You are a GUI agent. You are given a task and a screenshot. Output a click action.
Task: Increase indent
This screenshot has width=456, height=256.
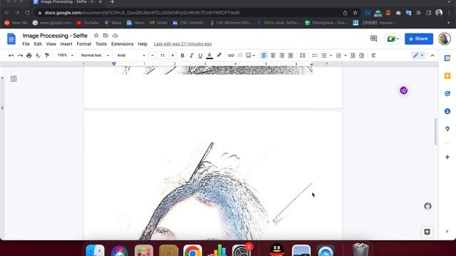click(361, 55)
